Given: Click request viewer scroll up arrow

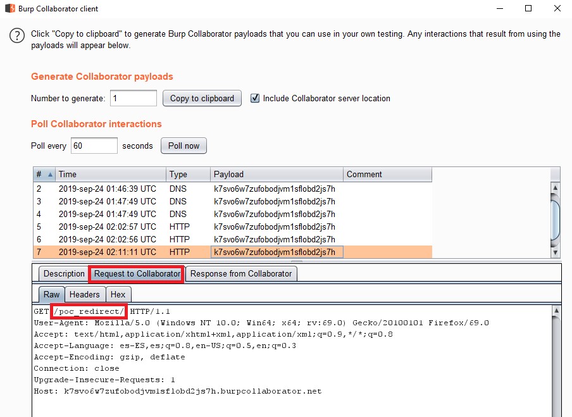Looking at the screenshot, I should pos(556,311).
